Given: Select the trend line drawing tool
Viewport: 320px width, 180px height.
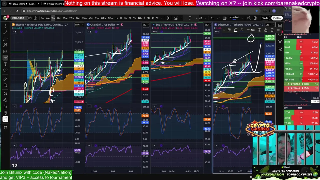Looking at the screenshot, I should coord(5,32).
